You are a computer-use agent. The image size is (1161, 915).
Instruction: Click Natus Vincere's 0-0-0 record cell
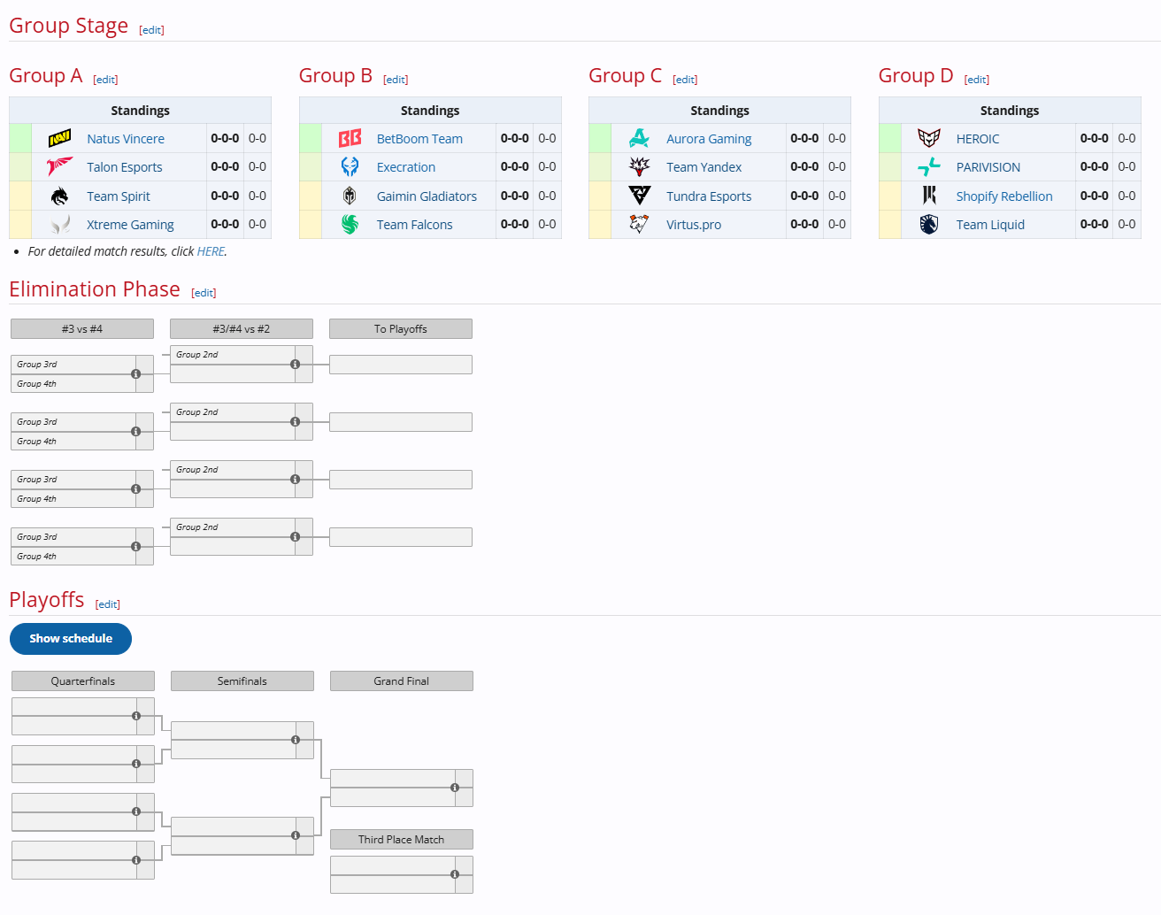[225, 139]
